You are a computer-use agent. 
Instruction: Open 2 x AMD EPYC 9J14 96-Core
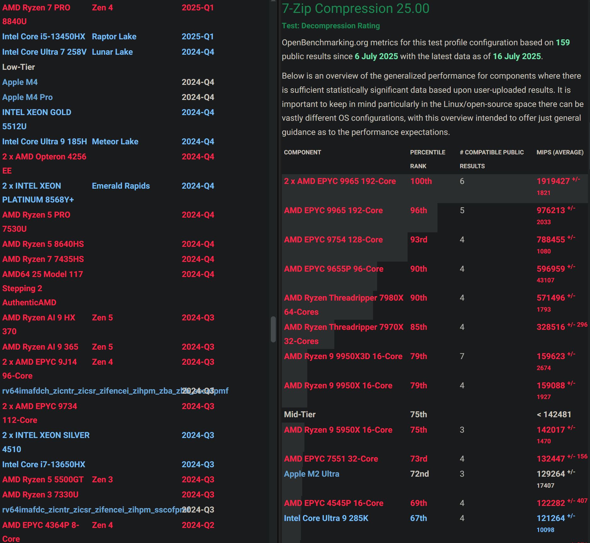40,369
